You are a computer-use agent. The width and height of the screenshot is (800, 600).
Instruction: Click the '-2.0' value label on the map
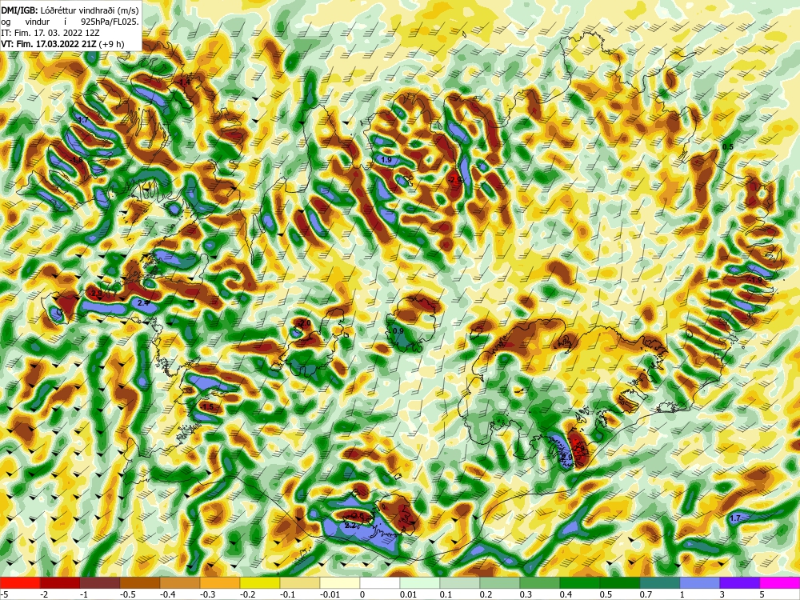click(x=304, y=323)
